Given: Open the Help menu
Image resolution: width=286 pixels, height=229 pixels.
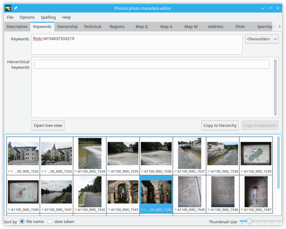Looking at the screenshot, I should point(66,17).
